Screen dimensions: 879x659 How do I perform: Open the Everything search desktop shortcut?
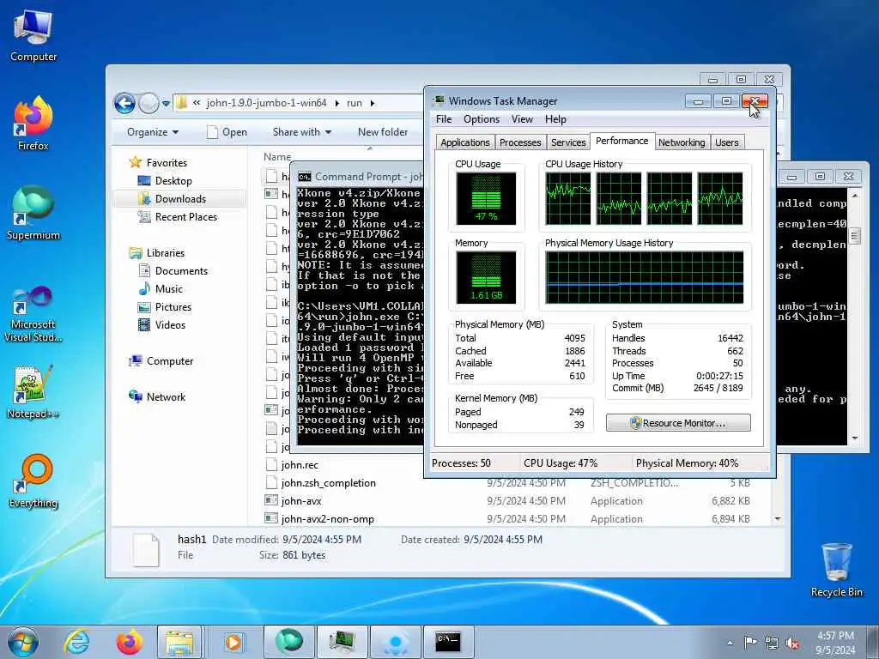click(33, 481)
